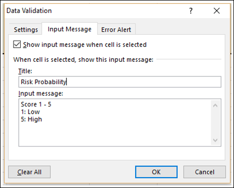
Task: Open the Error Alert tab
Action: click(116, 30)
